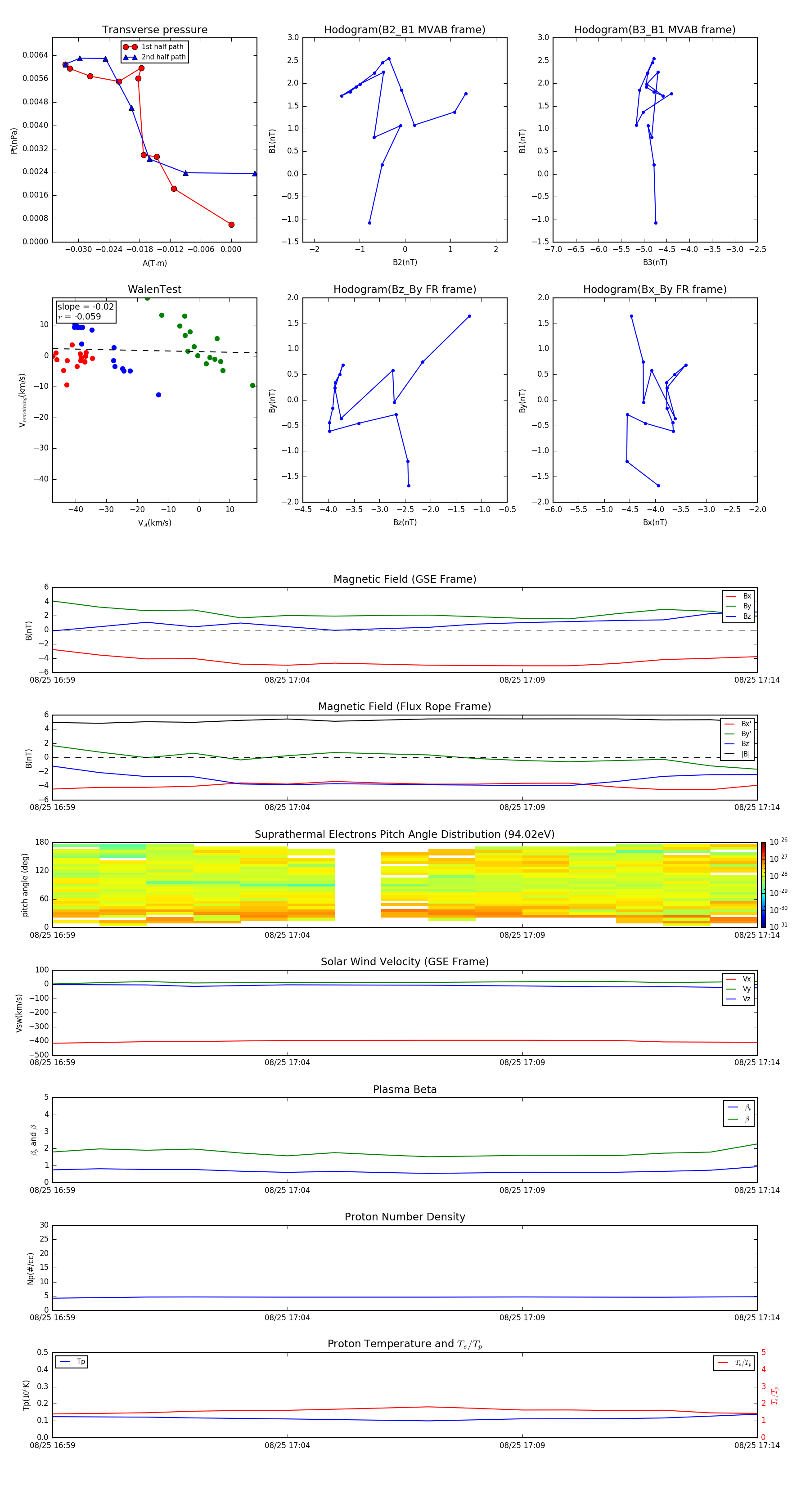
Task: Click the 'Transverse pressure' plot title
Action: coord(154,30)
